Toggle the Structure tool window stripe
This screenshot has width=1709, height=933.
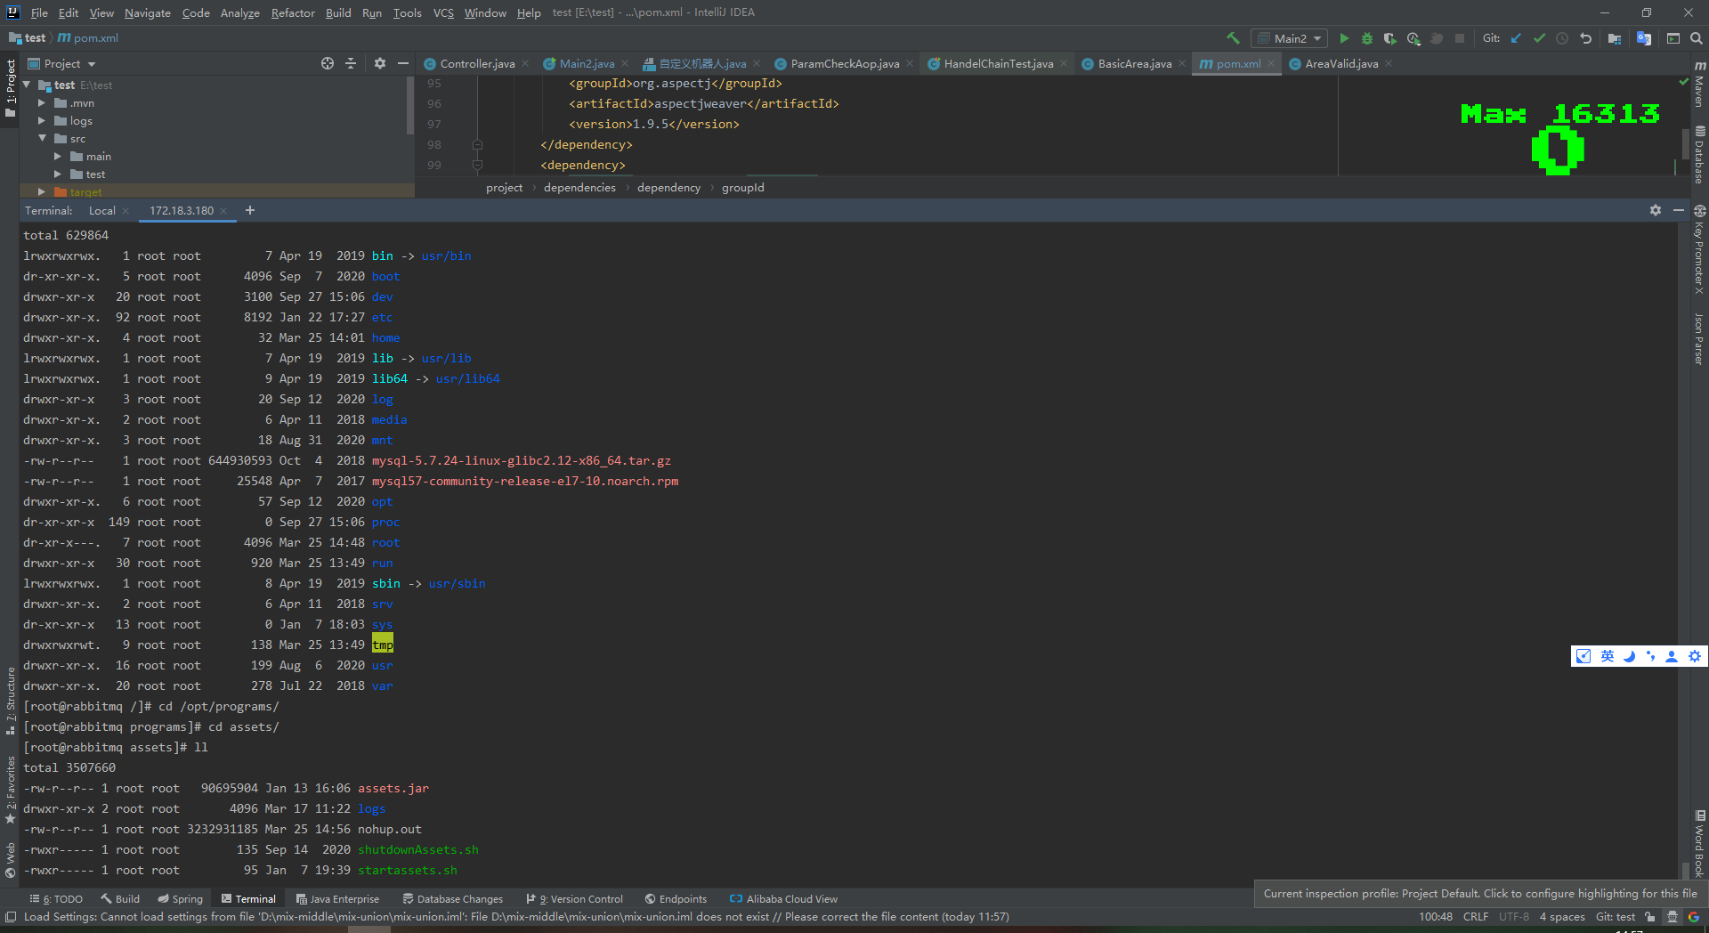point(11,701)
